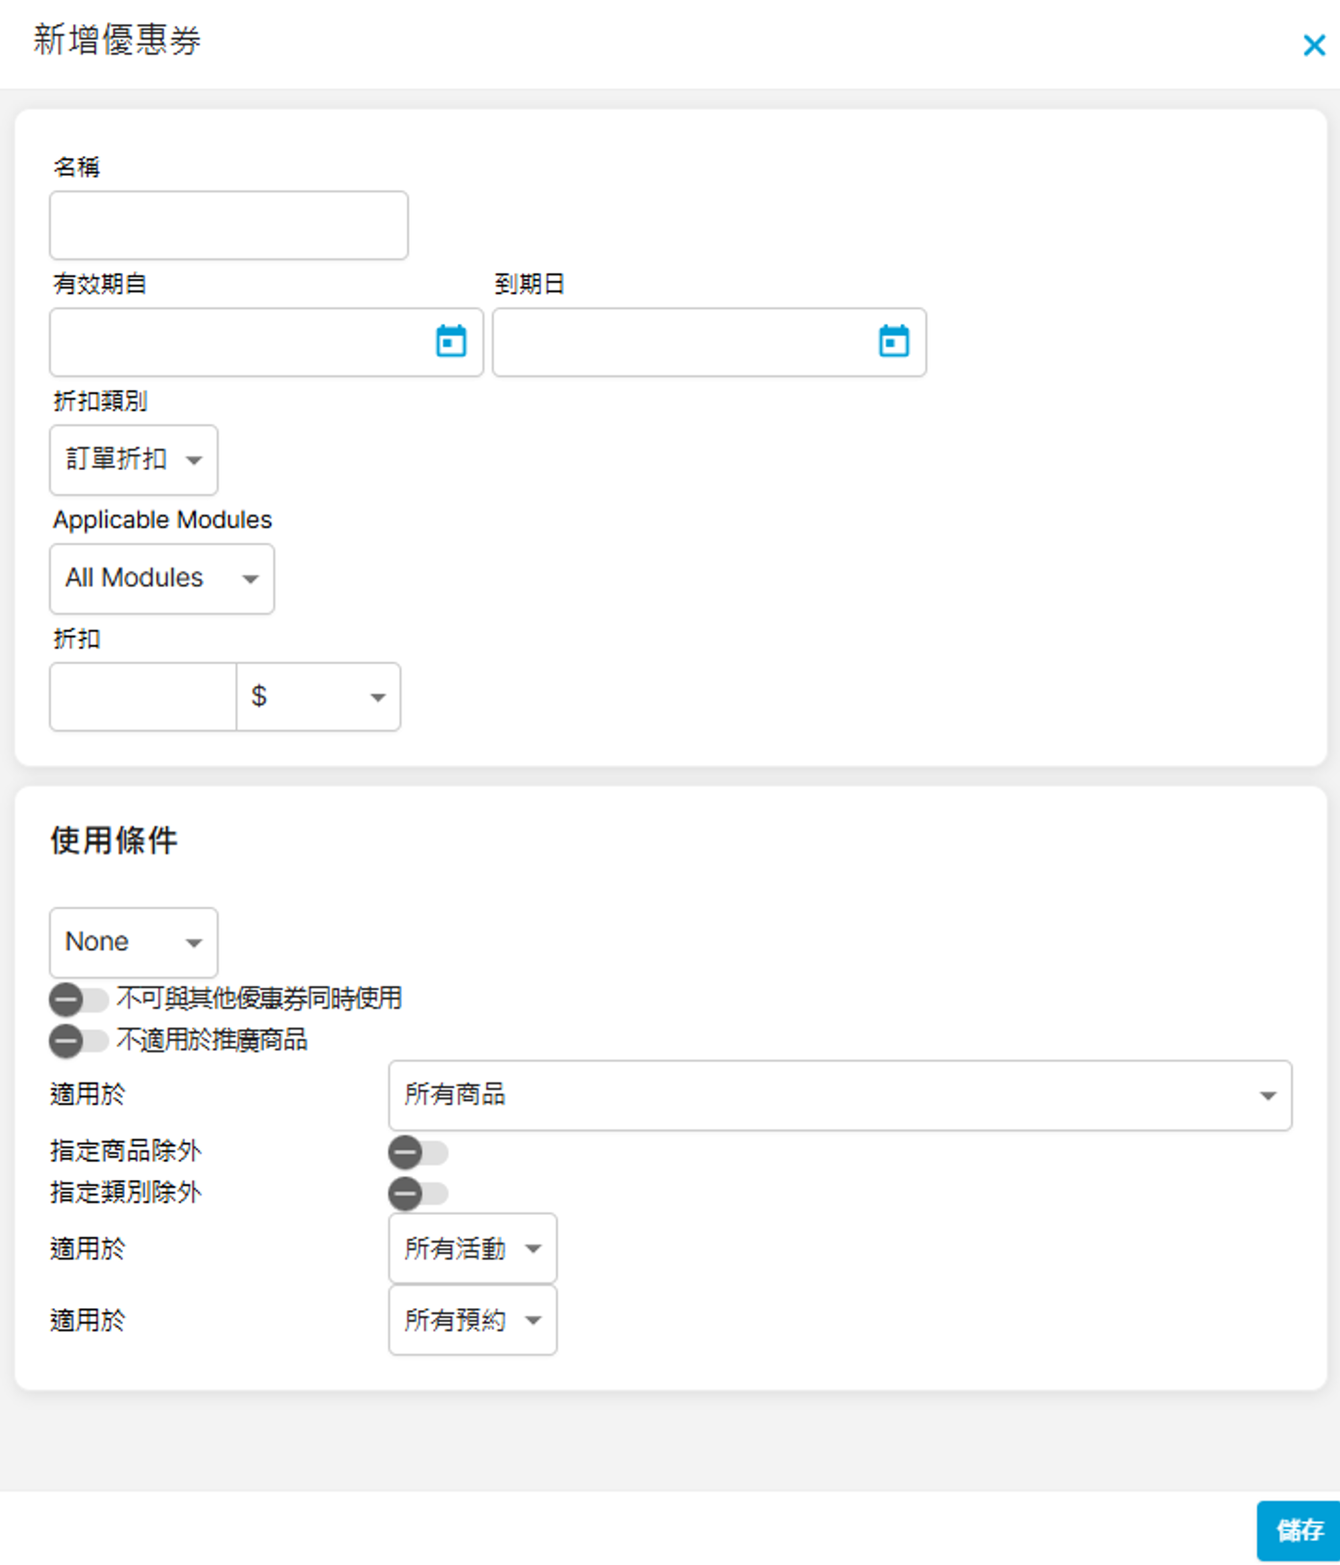The width and height of the screenshot is (1340, 1565).
Task: Close the 新增優惠券 dialog with X
Action: point(1313,45)
